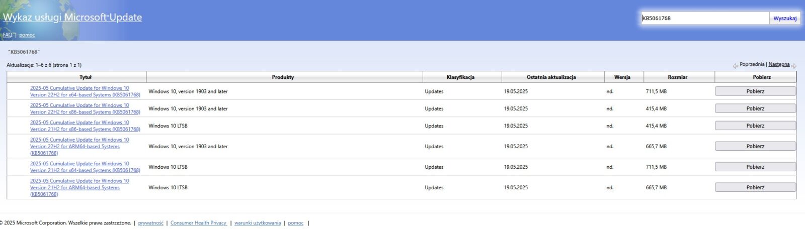Download the 22H2 x64 update via Pobierz

tap(755, 91)
